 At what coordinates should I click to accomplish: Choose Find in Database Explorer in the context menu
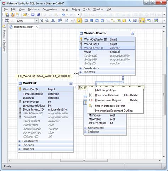tap(115, 106)
